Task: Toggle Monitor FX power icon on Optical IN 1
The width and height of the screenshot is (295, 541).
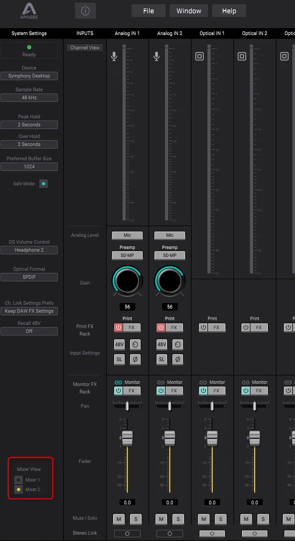Action: (x=203, y=391)
